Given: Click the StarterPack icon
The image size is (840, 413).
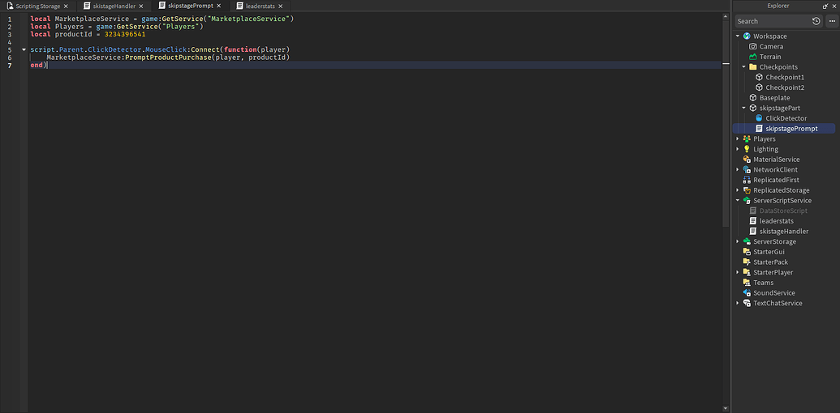Looking at the screenshot, I should 747,262.
